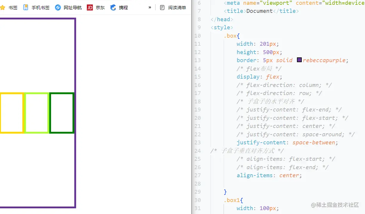Click the "flex-direction: row" comment
The height and width of the screenshot is (214, 365).
(279, 93)
